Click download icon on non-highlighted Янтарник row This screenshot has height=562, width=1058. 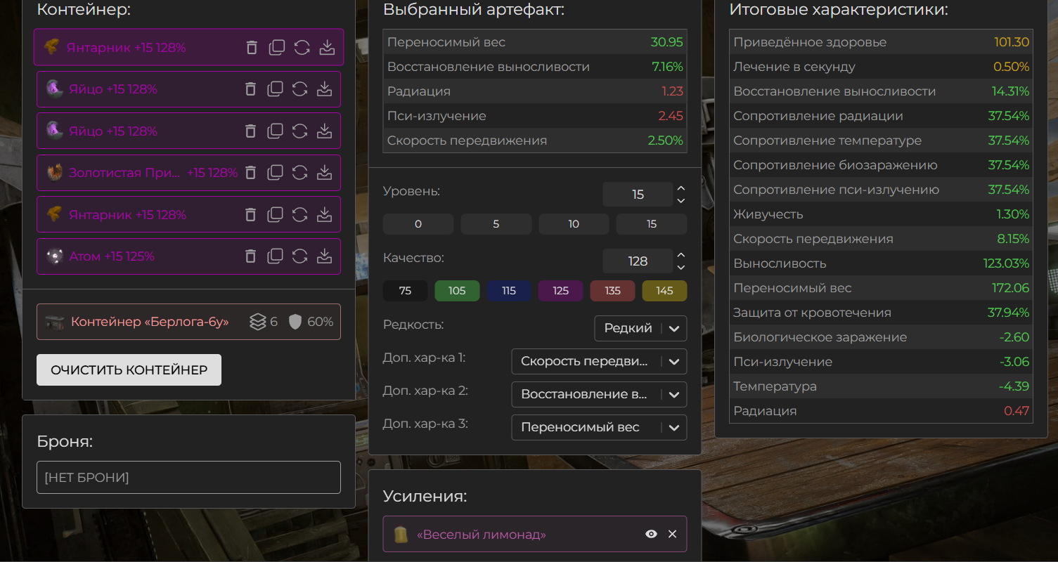(324, 215)
